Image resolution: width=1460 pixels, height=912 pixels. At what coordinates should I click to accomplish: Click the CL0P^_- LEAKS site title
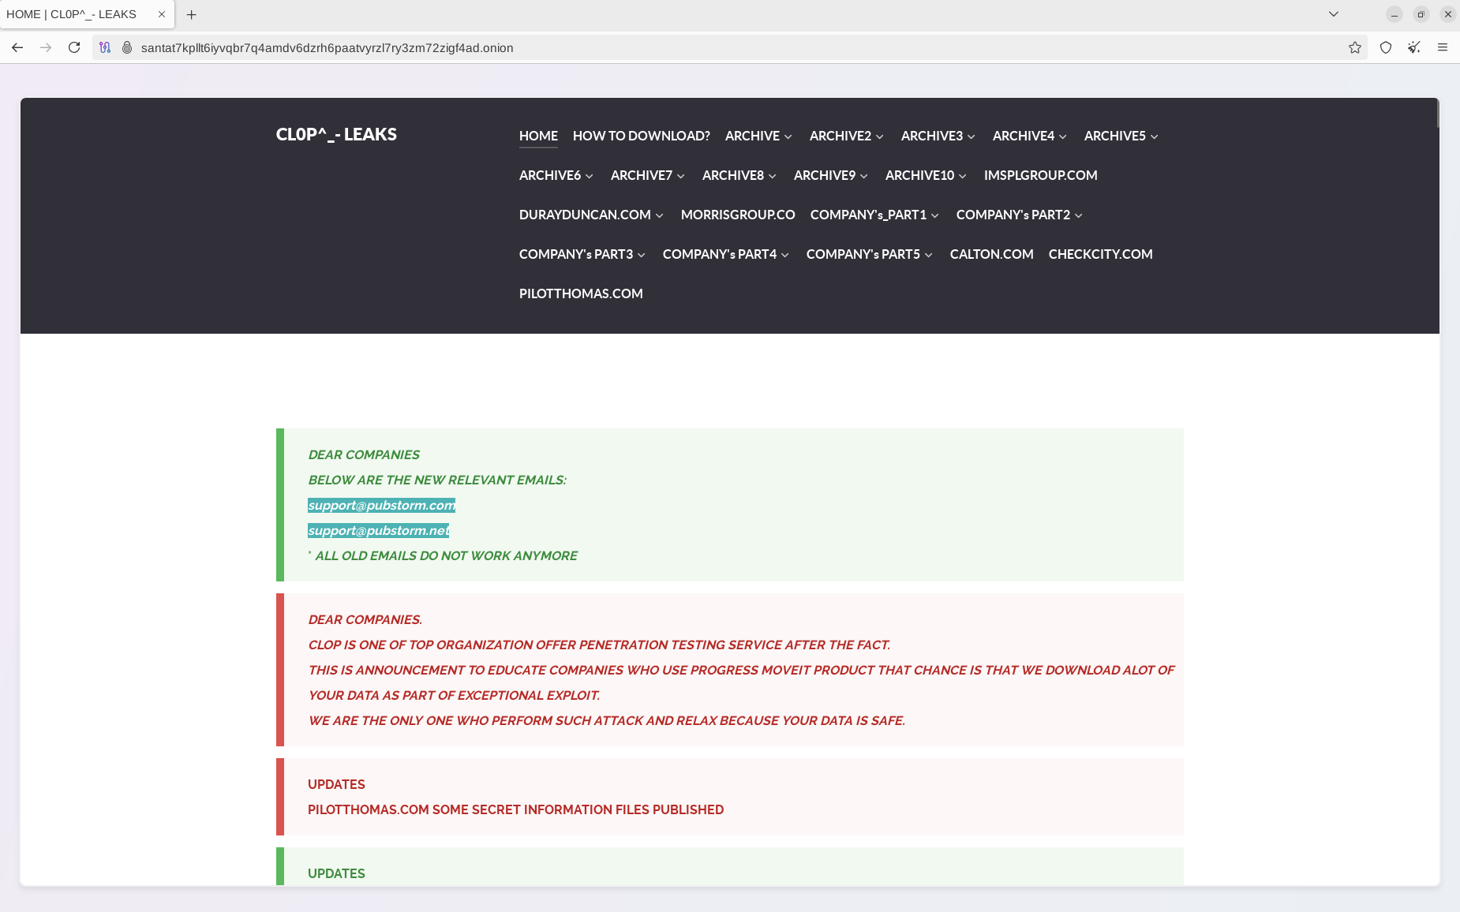[336, 134]
